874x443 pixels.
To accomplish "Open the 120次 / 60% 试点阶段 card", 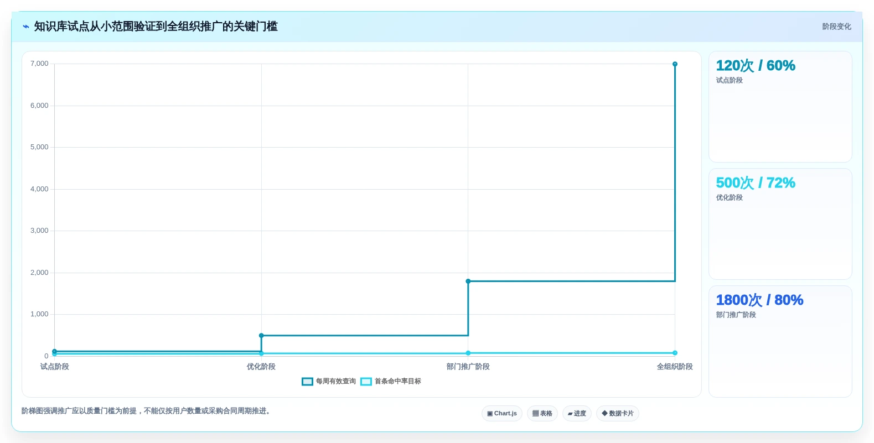I will [780, 107].
